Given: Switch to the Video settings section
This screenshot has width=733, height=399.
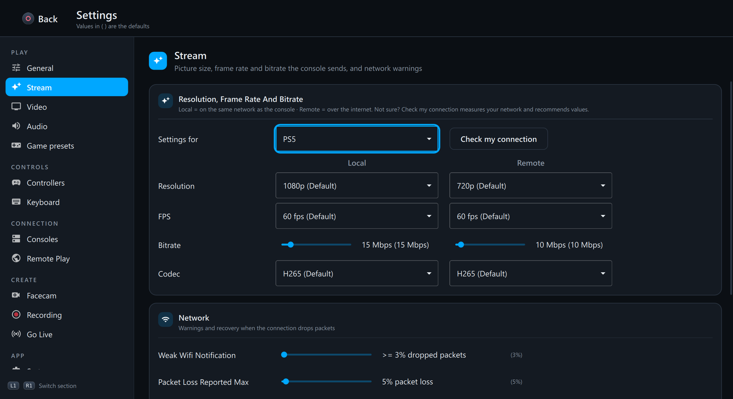Looking at the screenshot, I should (x=67, y=107).
